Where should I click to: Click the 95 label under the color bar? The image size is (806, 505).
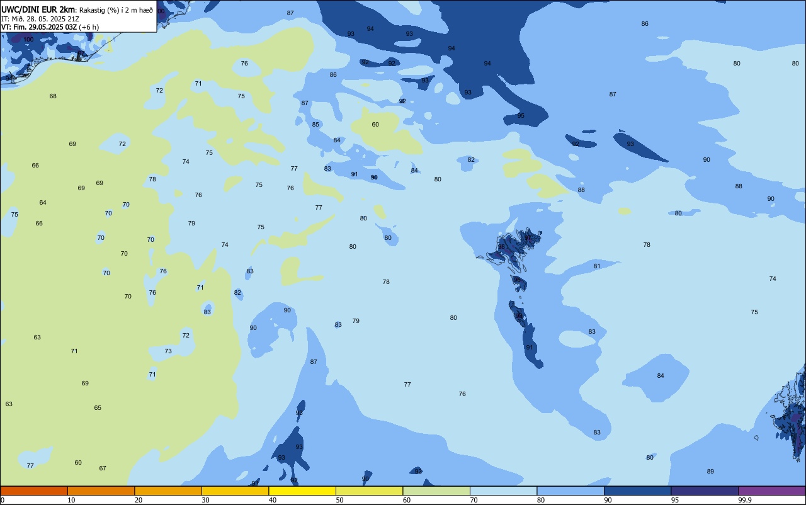[x=675, y=500]
